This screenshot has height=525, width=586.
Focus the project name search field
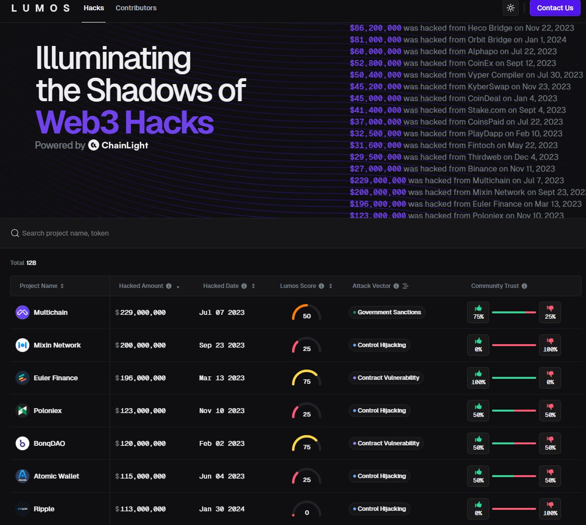click(293, 233)
